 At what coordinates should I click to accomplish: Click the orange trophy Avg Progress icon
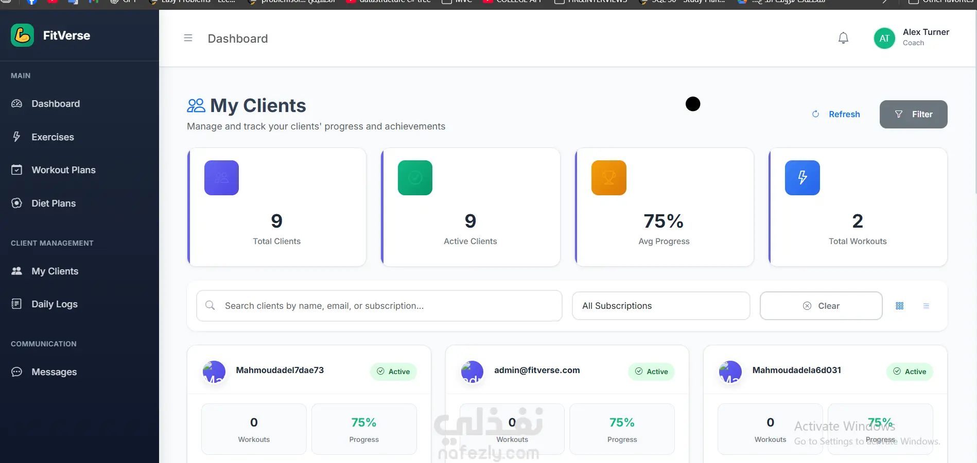click(x=609, y=178)
